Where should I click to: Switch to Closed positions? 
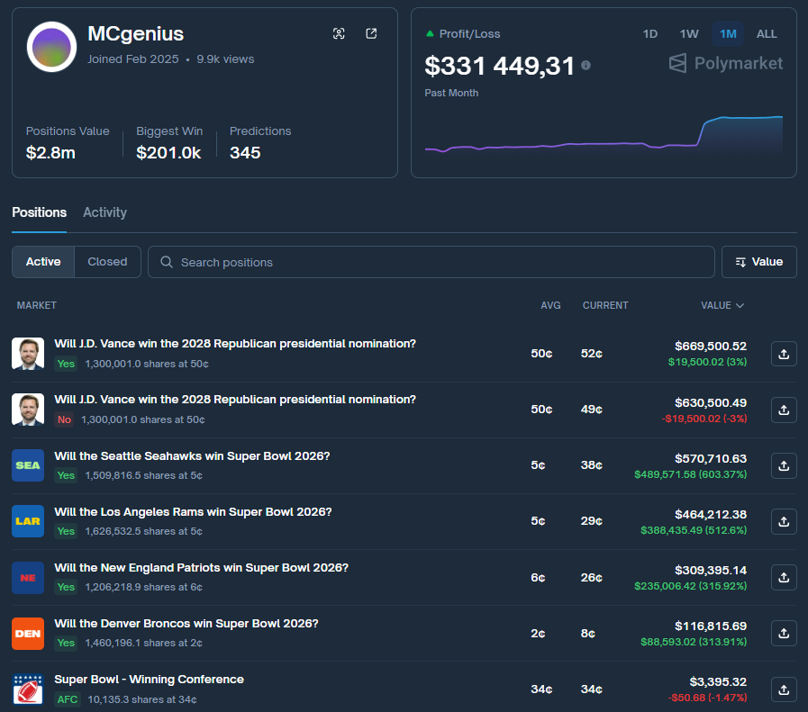click(x=107, y=261)
